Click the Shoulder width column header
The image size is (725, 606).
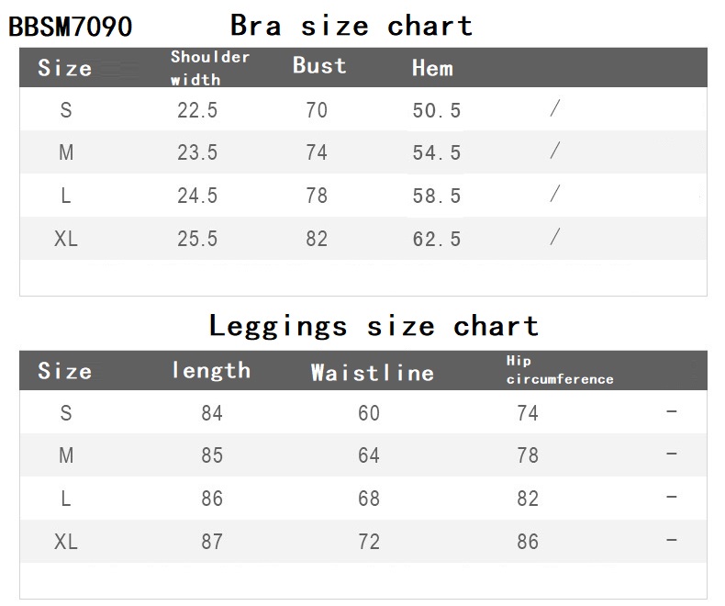(210, 68)
